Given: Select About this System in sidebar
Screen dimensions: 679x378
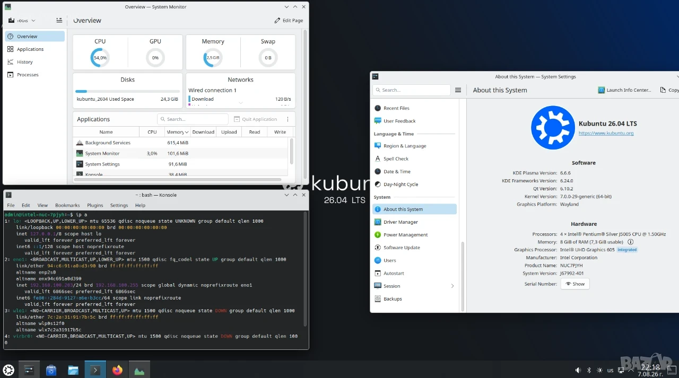Looking at the screenshot, I should point(414,209).
